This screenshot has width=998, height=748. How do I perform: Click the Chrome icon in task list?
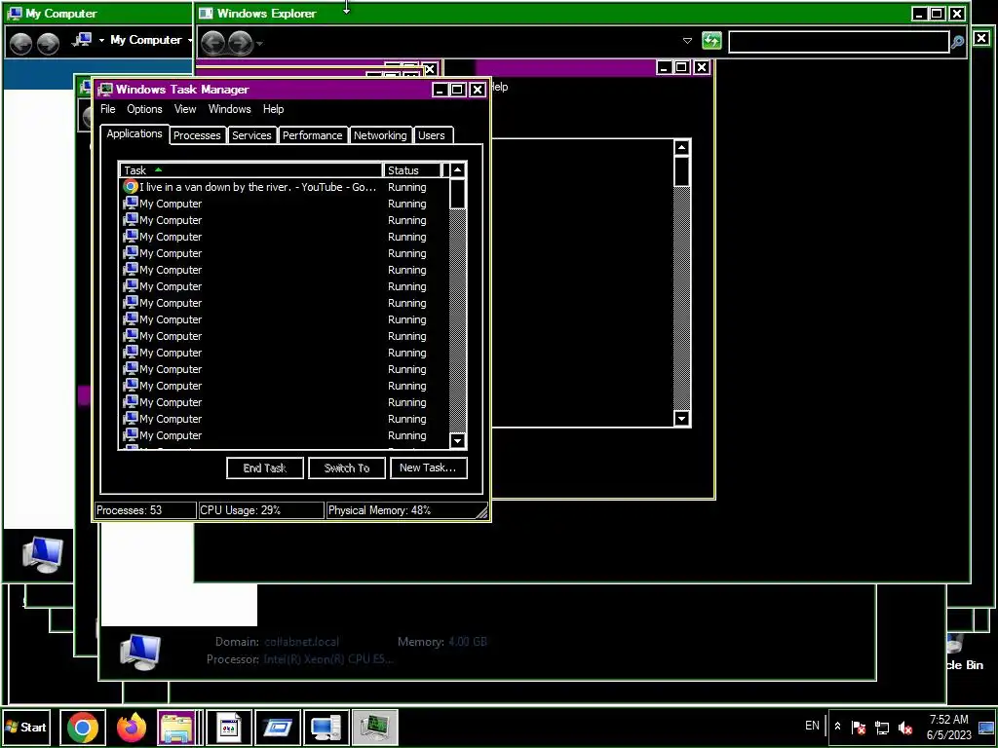coord(131,187)
